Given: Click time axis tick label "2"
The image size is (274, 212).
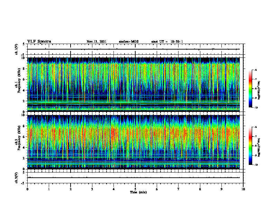Looking at the screenshot, I should (x=71, y=189).
